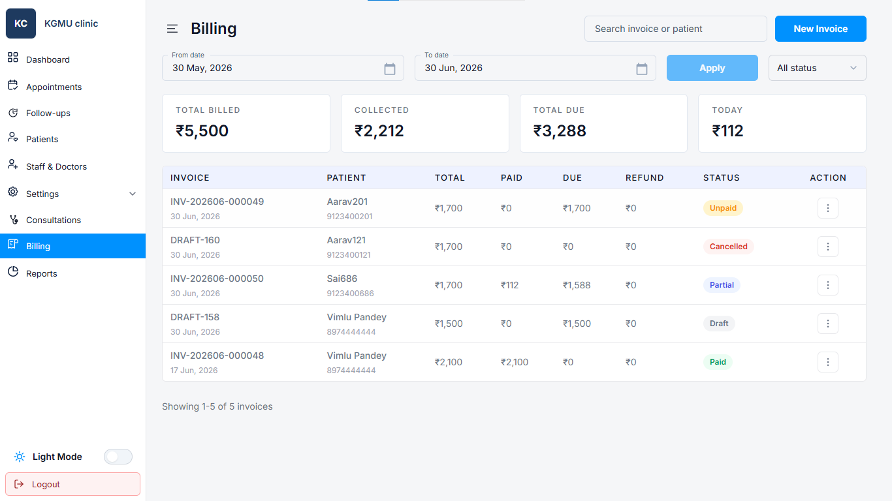
Task: Apply the date filter
Action: 712,68
